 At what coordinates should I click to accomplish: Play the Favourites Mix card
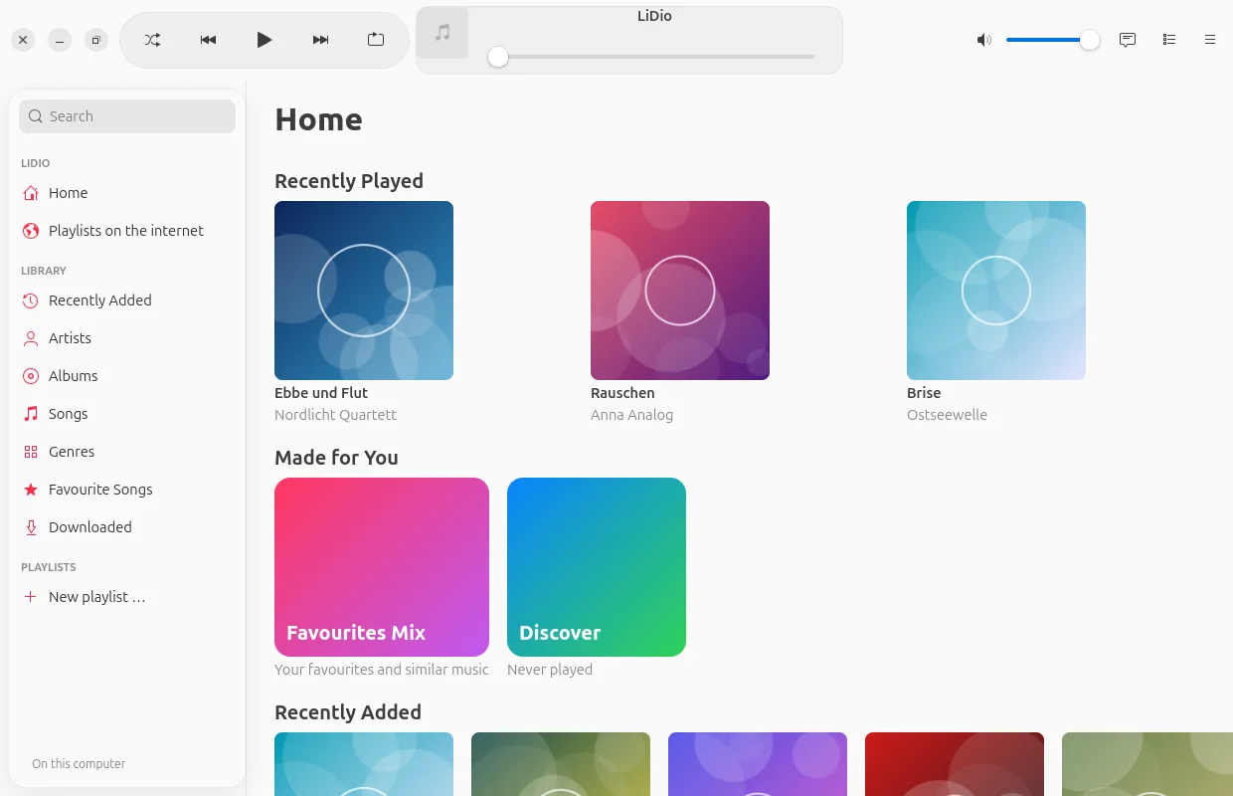tap(382, 567)
